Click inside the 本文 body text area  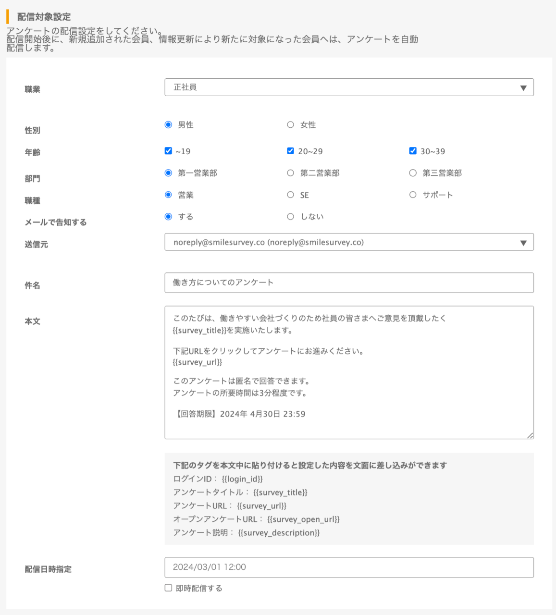point(349,372)
